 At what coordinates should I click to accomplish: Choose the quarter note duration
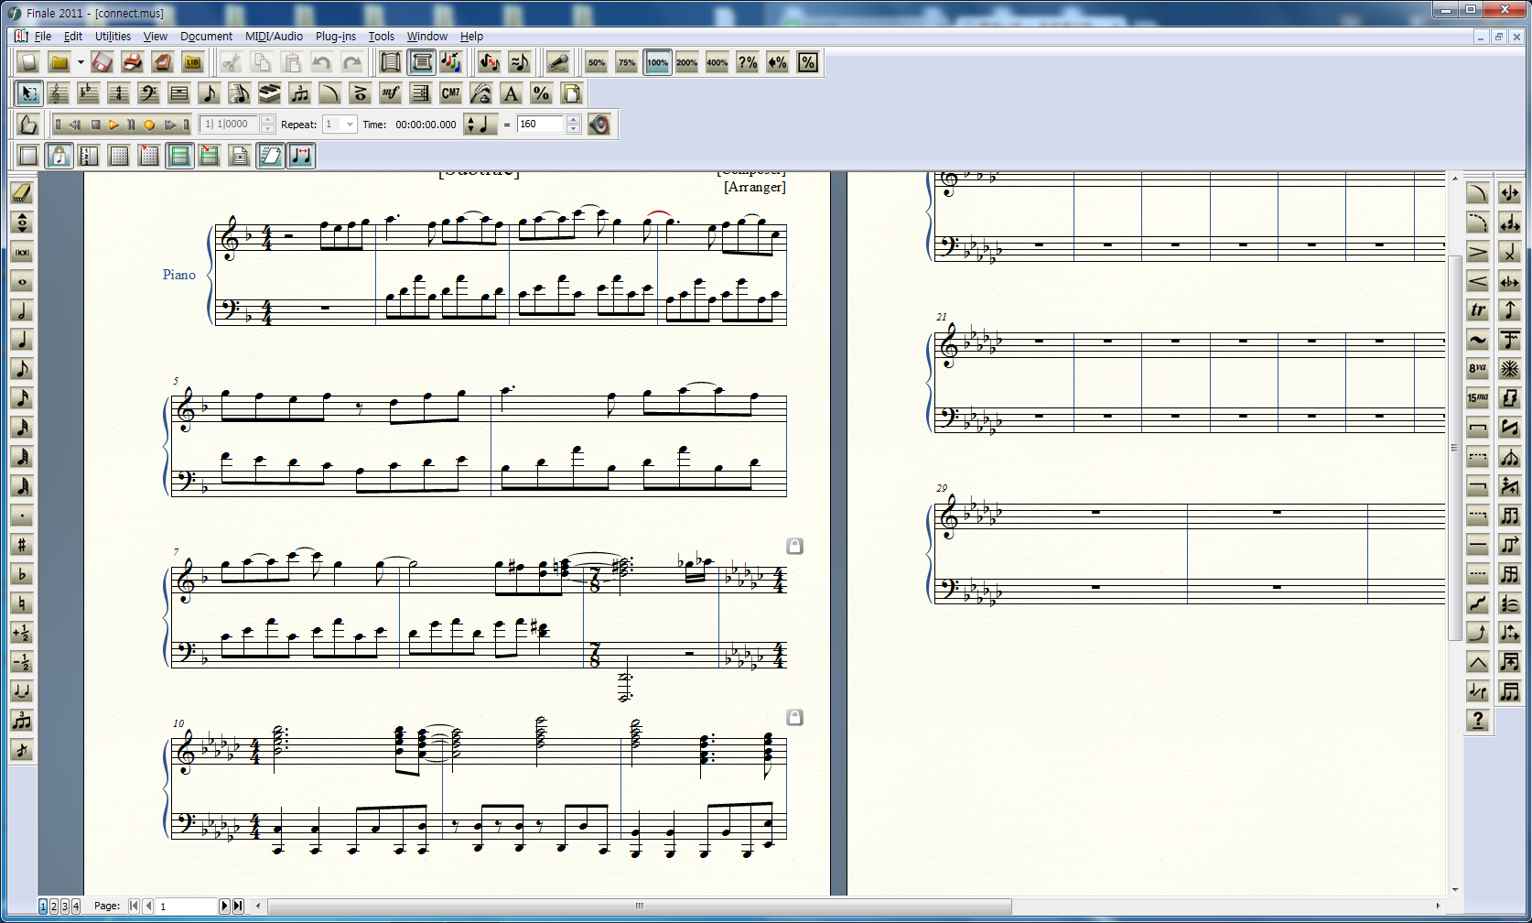22,340
